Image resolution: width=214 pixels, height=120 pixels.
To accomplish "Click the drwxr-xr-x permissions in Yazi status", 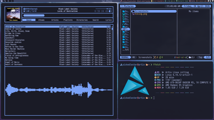I will point(180,57).
